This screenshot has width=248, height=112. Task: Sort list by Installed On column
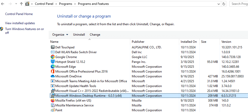point(189,42)
